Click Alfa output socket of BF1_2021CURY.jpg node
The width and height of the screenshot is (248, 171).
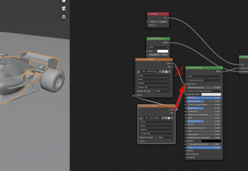[175, 113]
